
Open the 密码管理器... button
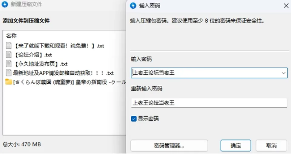click(x=169, y=146)
